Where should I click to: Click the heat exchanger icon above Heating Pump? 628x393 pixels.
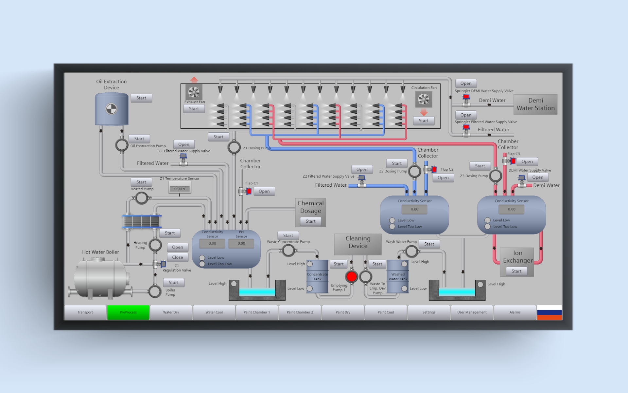click(x=141, y=221)
